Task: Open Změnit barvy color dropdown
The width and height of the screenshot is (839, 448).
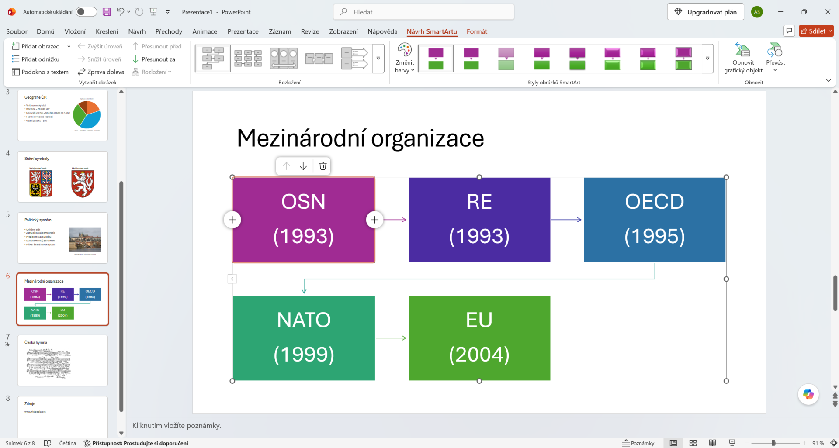Action: pyautogui.click(x=405, y=59)
